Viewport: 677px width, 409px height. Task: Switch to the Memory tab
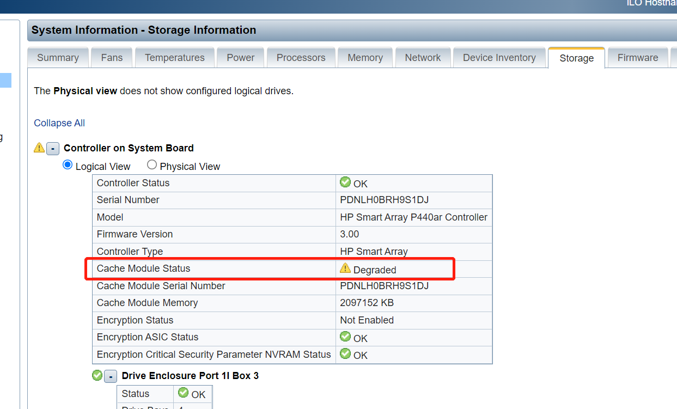pos(365,58)
